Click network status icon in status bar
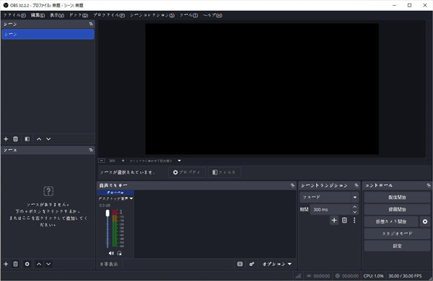This screenshot has width=433, height=281. [298, 275]
